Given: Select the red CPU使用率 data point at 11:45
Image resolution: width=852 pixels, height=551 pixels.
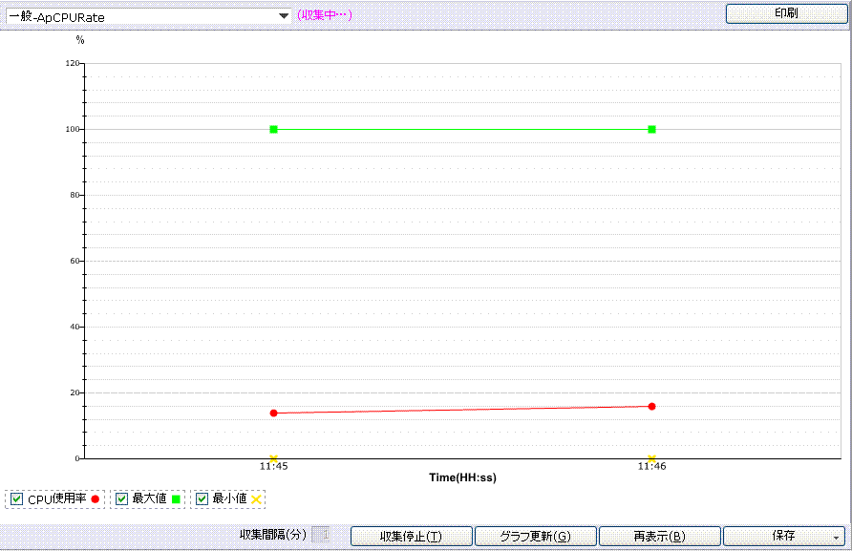Looking at the screenshot, I should click(x=274, y=413).
